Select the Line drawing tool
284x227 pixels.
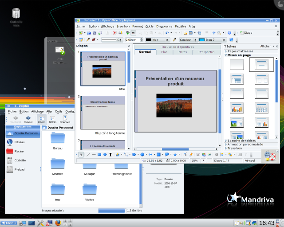coord(88,155)
